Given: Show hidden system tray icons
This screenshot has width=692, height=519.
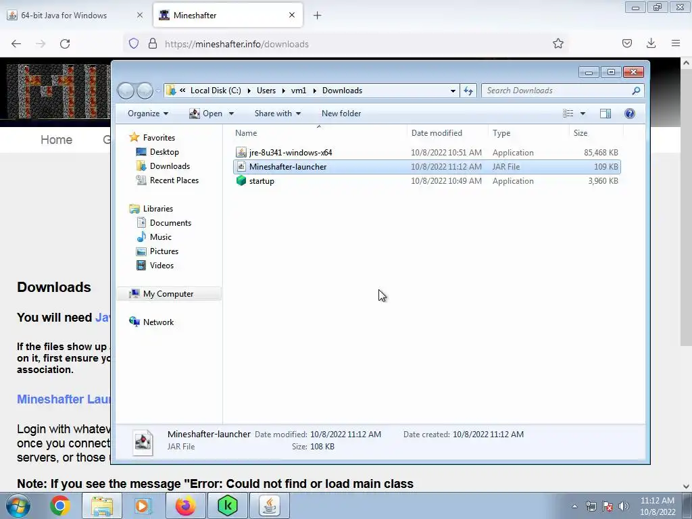Looking at the screenshot, I should (x=574, y=506).
